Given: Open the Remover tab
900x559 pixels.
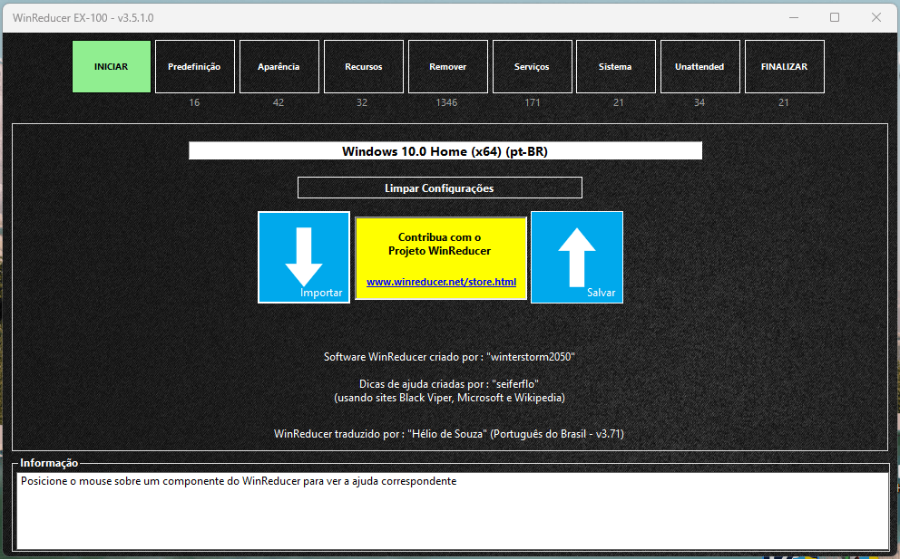Looking at the screenshot, I should (x=447, y=66).
